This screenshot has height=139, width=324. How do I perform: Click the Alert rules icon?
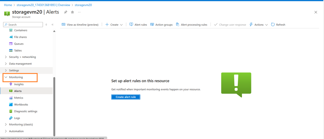point(131,25)
